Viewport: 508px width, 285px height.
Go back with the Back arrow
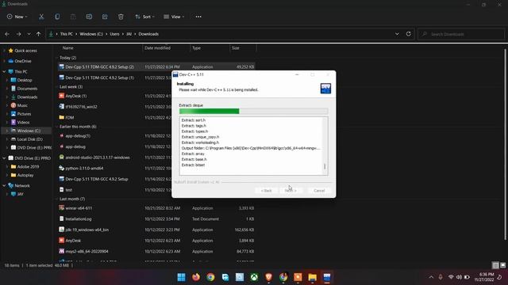coord(7,34)
